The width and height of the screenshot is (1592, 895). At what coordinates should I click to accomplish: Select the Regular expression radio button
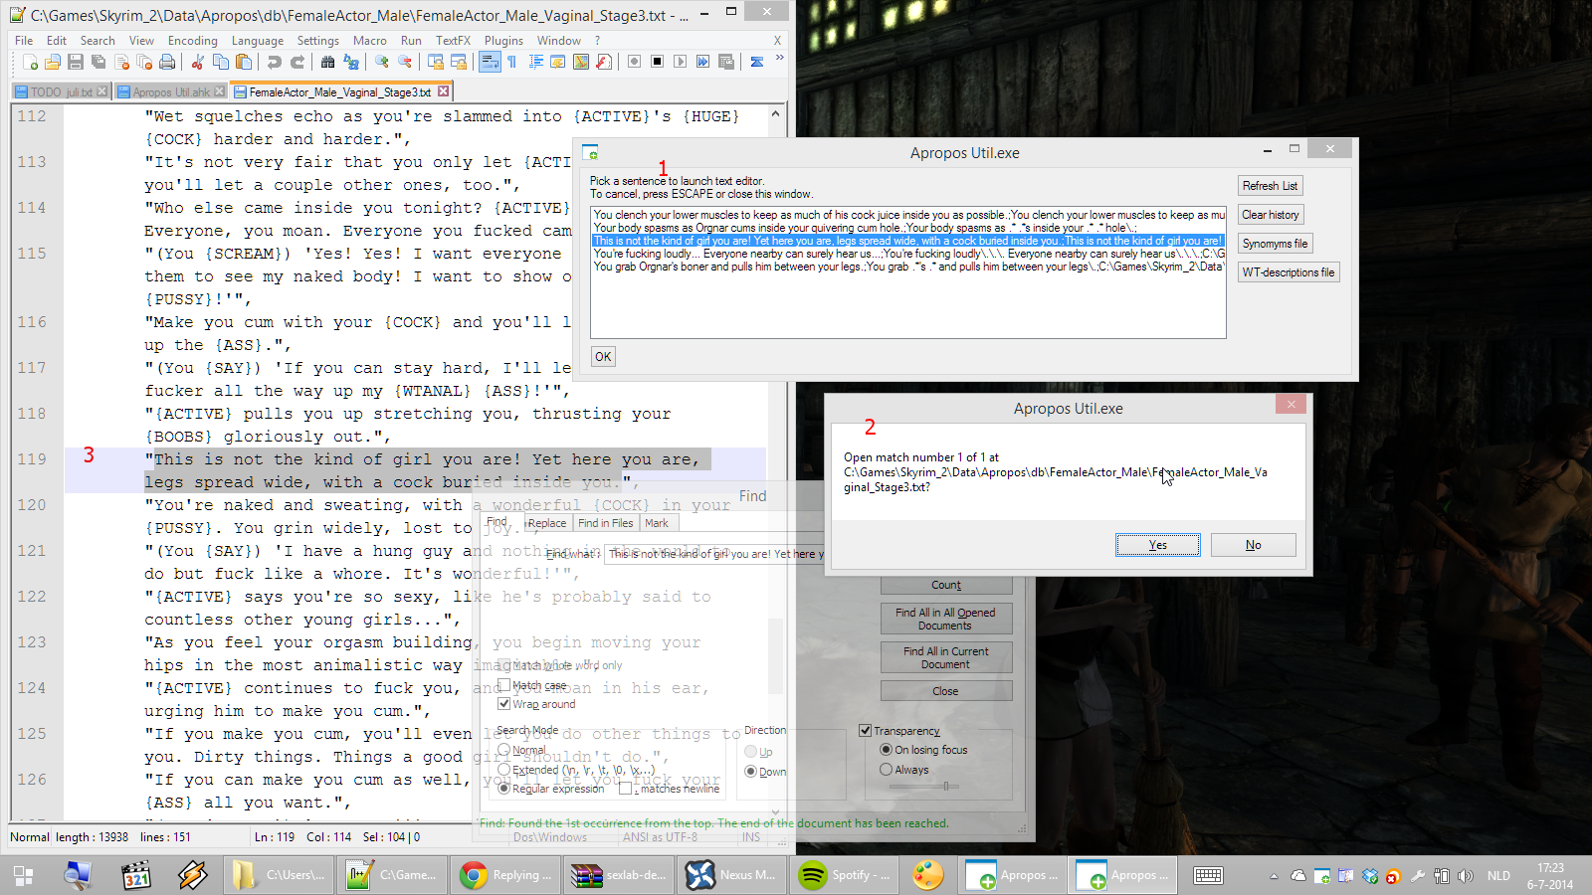tap(504, 789)
